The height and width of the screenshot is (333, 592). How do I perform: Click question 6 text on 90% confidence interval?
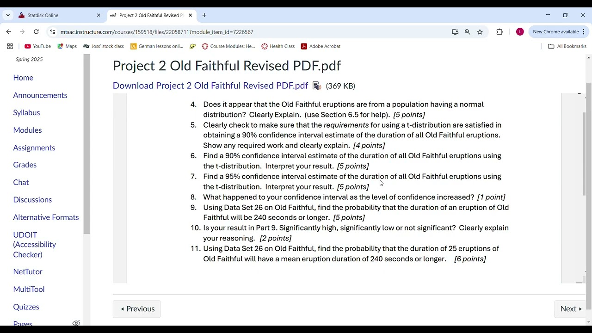click(352, 161)
